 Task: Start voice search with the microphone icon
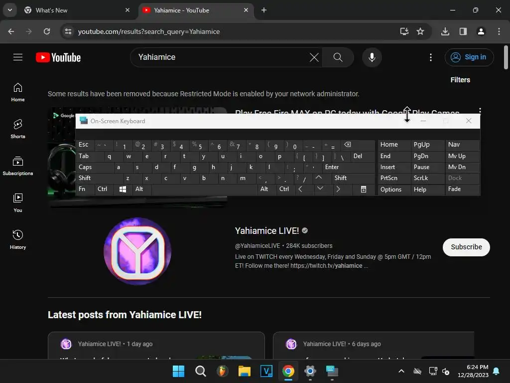[372, 57]
